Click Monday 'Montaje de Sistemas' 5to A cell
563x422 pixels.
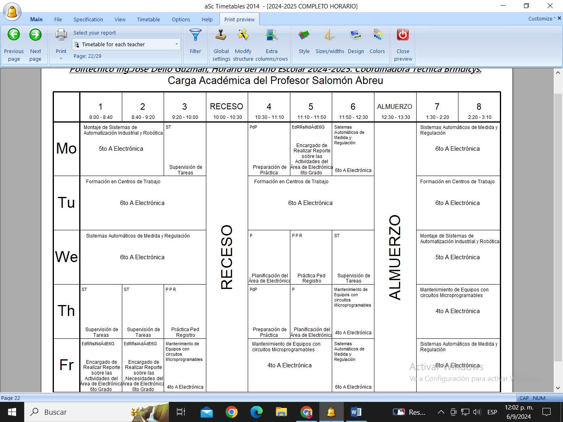coord(122,149)
